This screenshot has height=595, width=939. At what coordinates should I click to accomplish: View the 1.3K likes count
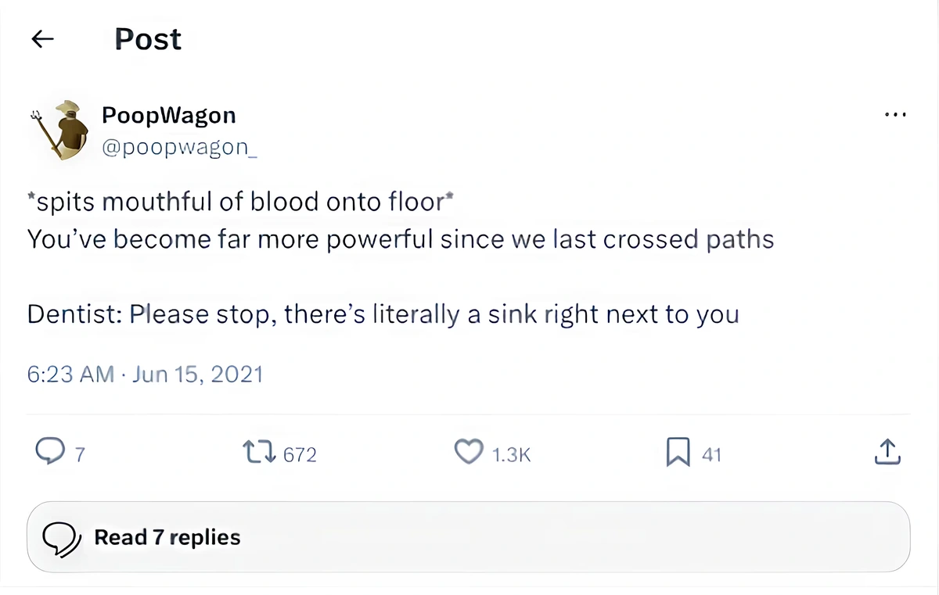point(512,454)
